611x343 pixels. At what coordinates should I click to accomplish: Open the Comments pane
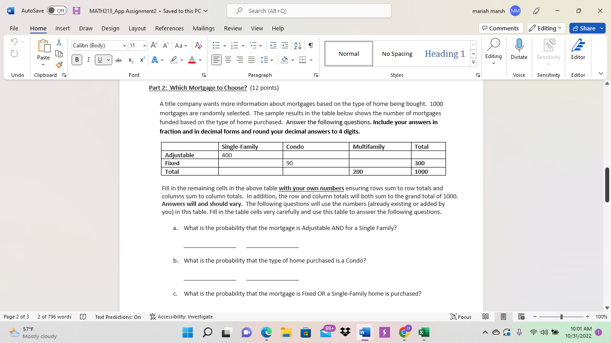click(x=501, y=28)
